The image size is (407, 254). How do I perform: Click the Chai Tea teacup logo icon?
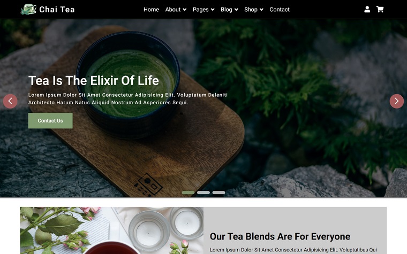28,9
